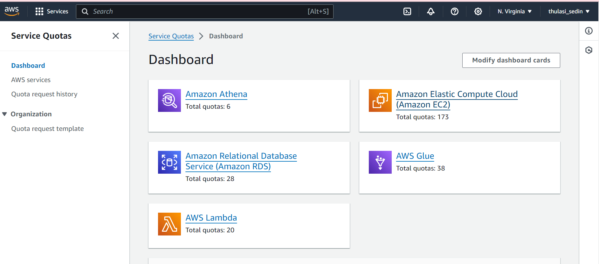
Task: Expand the N. Virginia region dropdown
Action: coord(514,11)
